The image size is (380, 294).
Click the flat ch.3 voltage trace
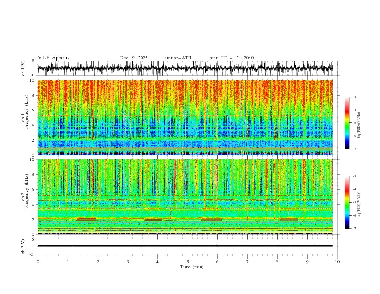coord(185,246)
